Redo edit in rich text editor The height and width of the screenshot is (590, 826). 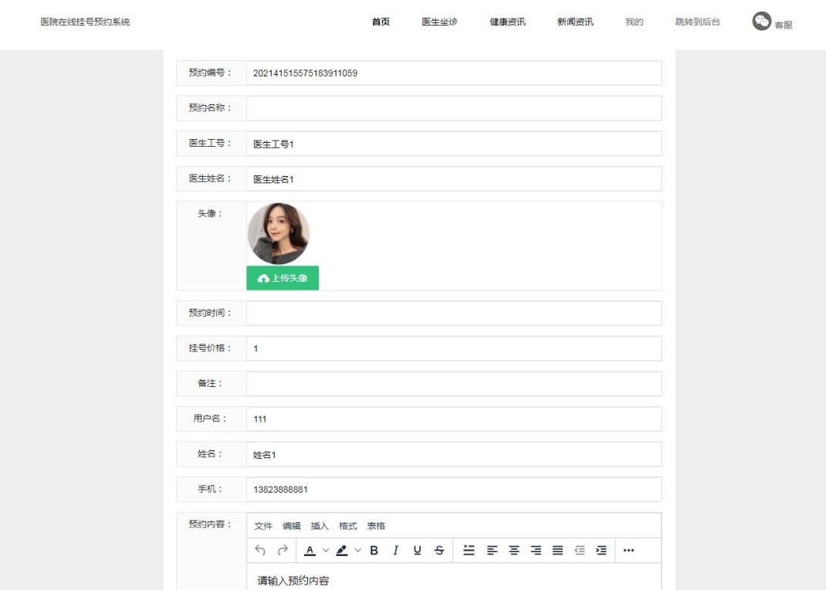coord(283,550)
